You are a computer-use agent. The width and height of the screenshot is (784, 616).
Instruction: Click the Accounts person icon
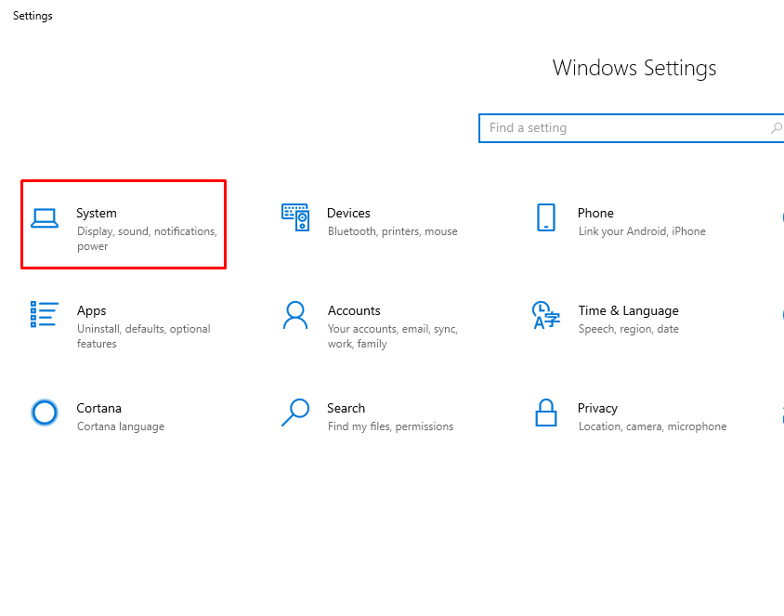click(x=295, y=315)
